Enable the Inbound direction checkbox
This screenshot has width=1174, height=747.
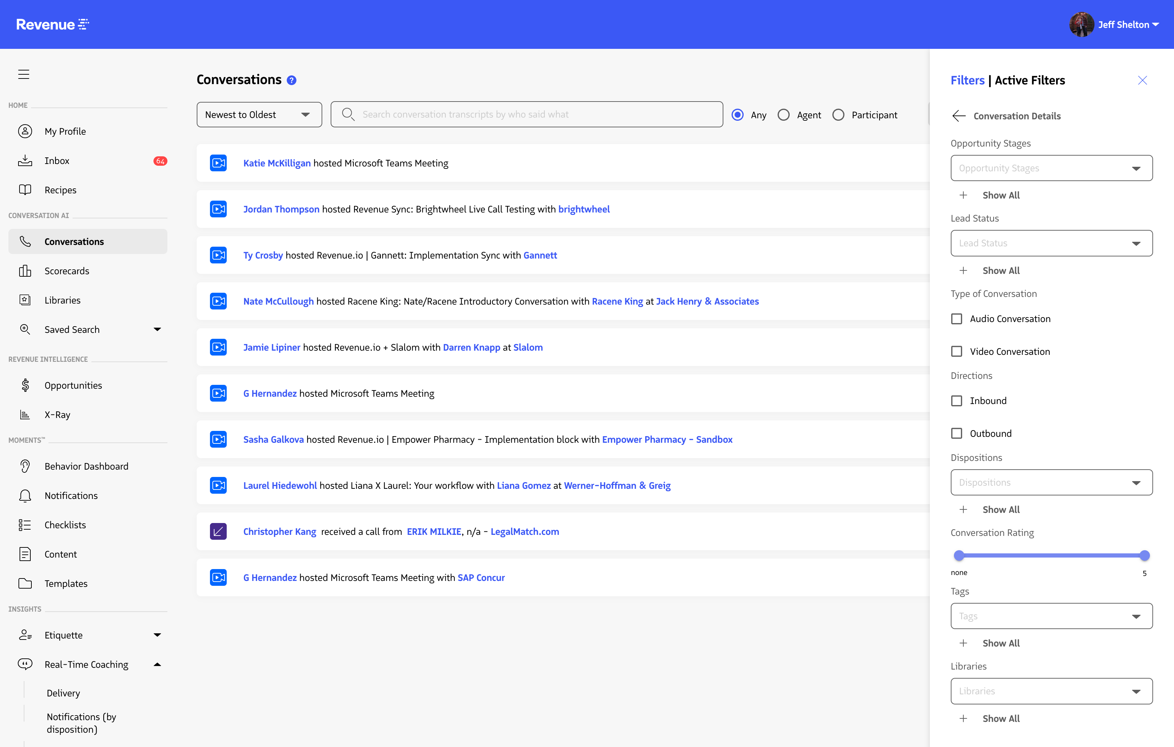click(957, 401)
